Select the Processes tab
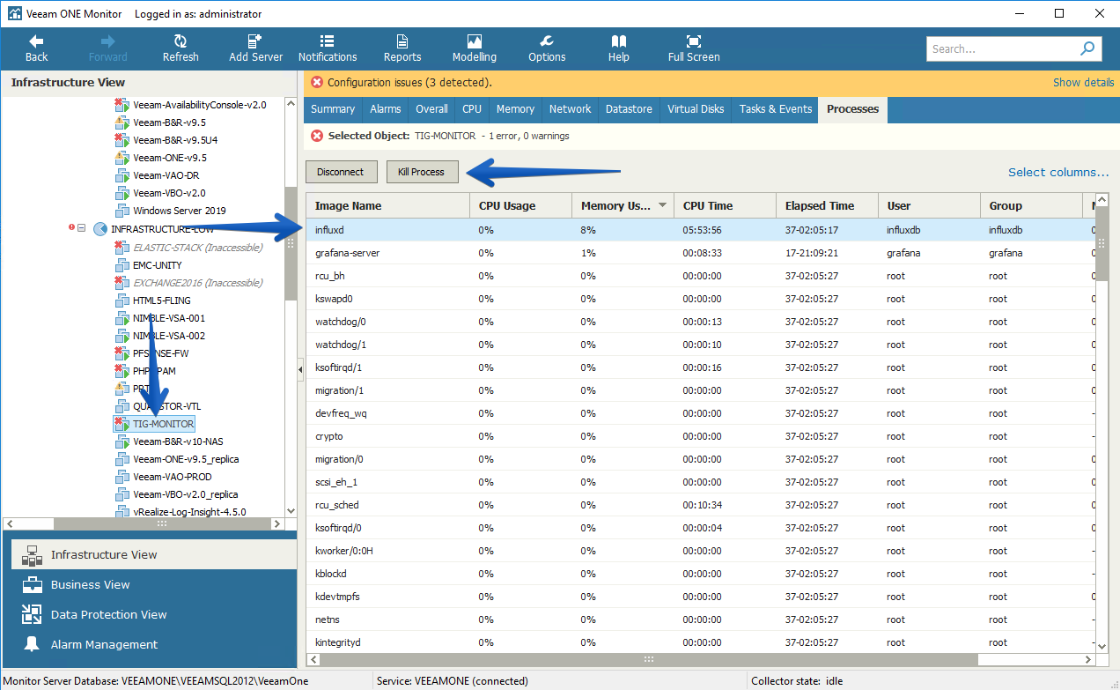The height and width of the screenshot is (690, 1120). [852, 109]
